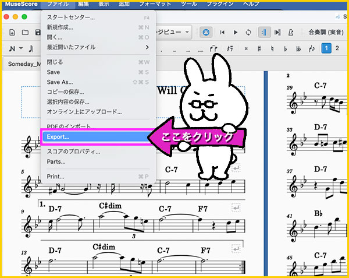Open the 編集 menu
This screenshot has height=278, width=349.
click(83, 4)
